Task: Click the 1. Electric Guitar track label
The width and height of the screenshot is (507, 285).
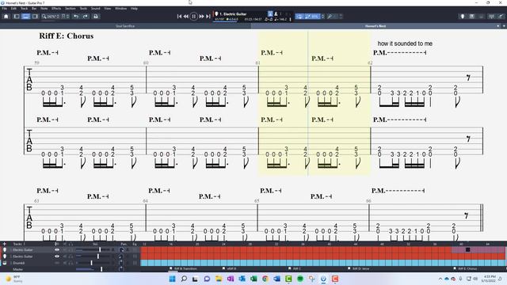Action: point(233,14)
